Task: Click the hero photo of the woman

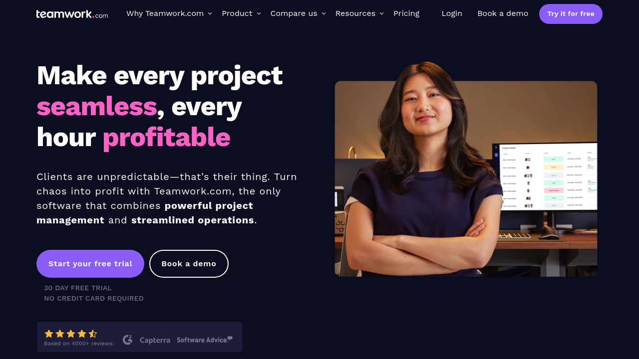Action: pos(466,170)
